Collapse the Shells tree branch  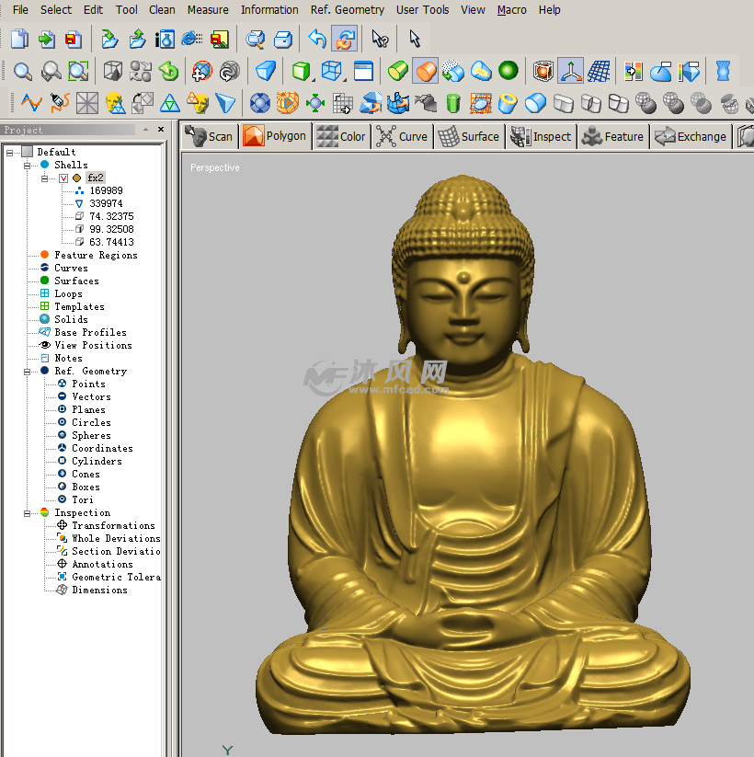tap(29, 165)
